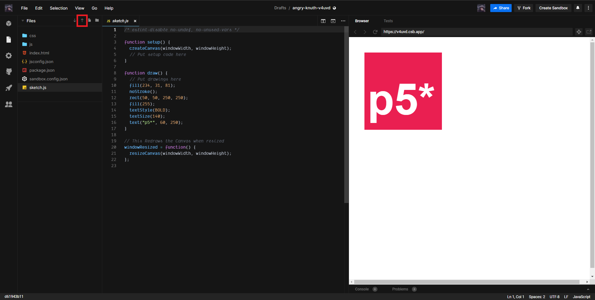
Task: Click the icon left of open-in-new-window
Action: click(x=579, y=32)
